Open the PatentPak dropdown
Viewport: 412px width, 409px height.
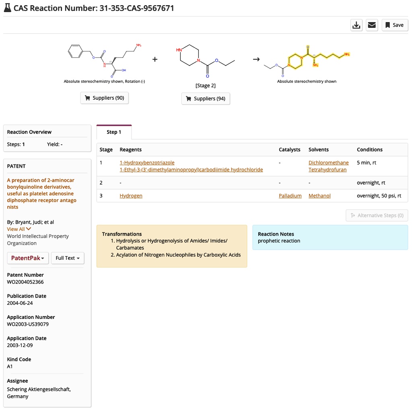[x=27, y=258]
